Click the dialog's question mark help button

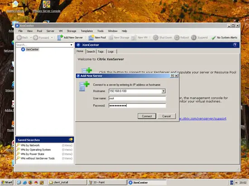point(172,76)
